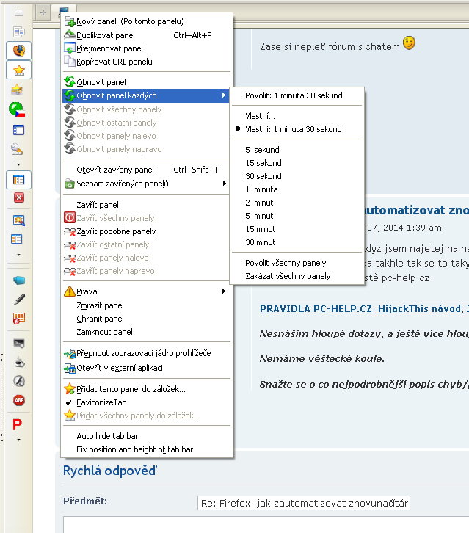Click the wrench tools icon in sidebar
Screen dimensions: 469x533
18,150
